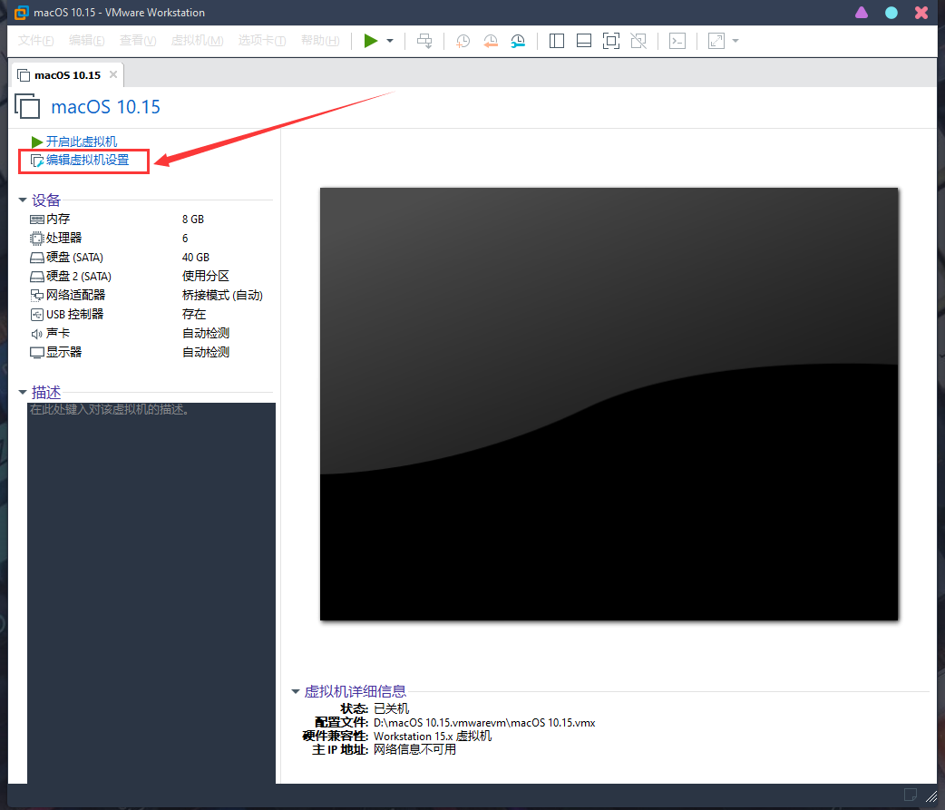Screen dimensions: 945x810
Task: Click the VMware Workstation title bar logo
Action: (x=21, y=12)
